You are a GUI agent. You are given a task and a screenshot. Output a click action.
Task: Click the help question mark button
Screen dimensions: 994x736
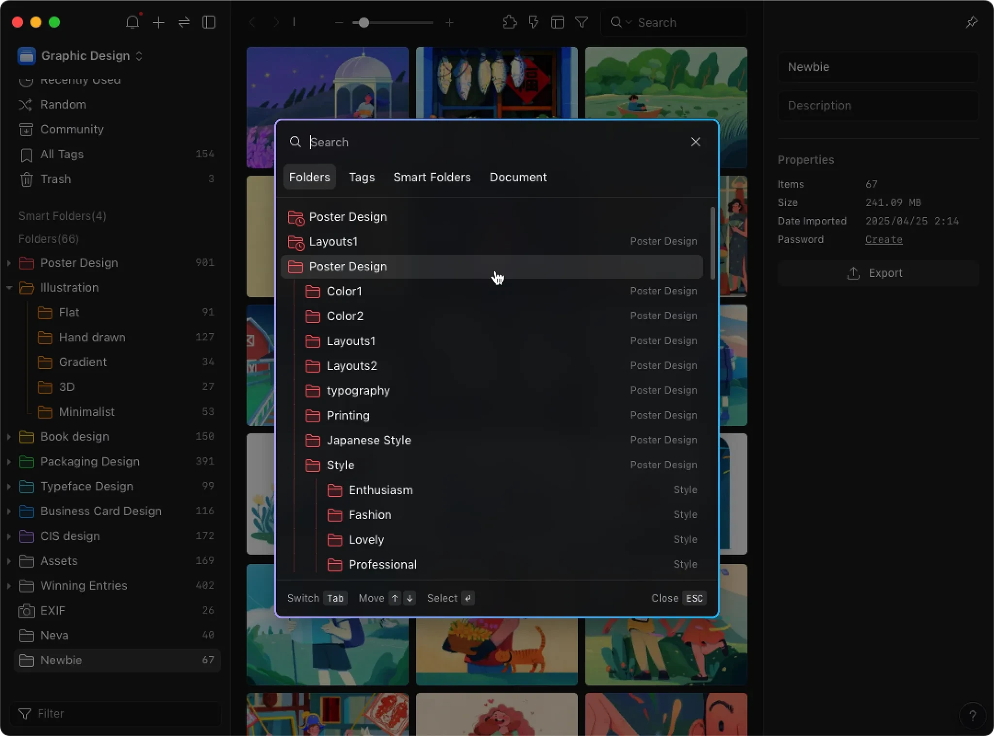[972, 716]
